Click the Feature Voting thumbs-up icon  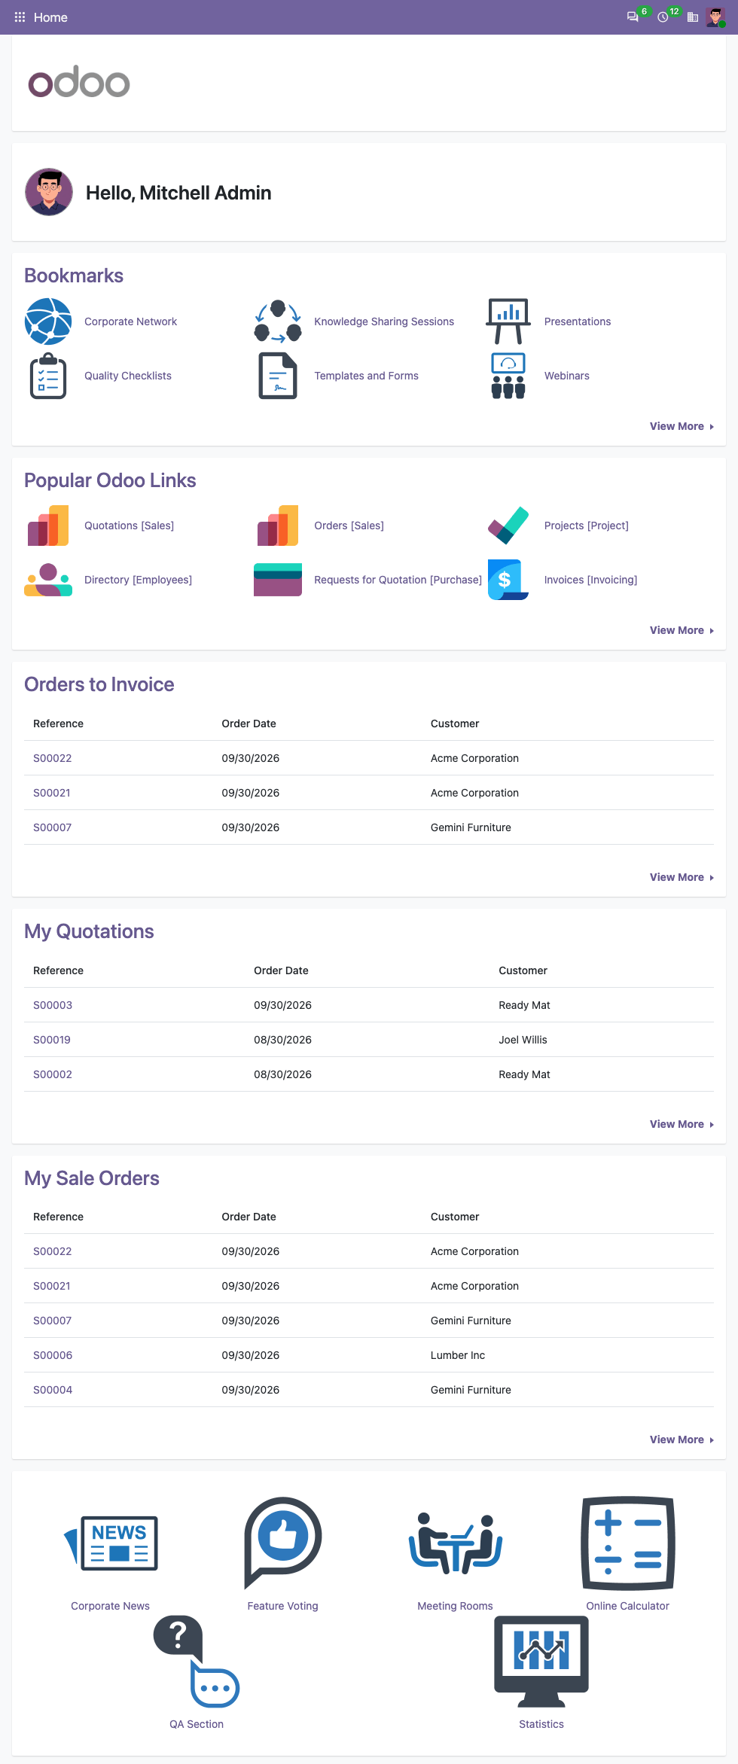pos(283,1543)
